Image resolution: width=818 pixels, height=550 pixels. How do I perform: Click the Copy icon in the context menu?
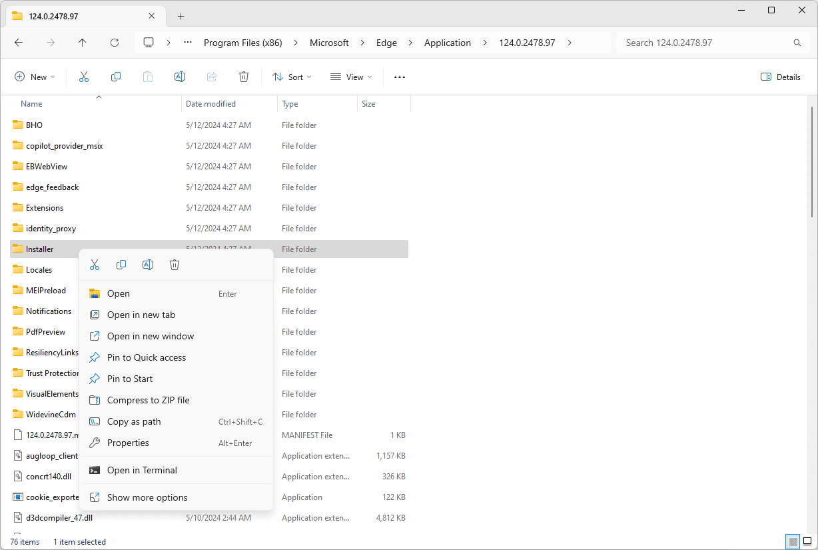pyautogui.click(x=121, y=265)
